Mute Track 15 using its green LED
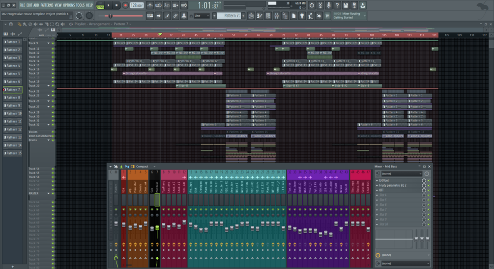The width and height of the screenshot is (494, 269). click(53, 65)
